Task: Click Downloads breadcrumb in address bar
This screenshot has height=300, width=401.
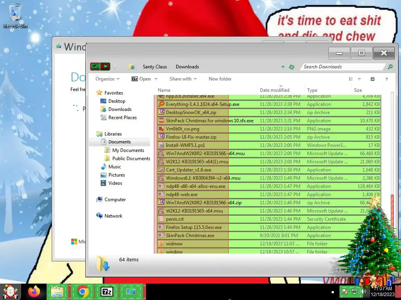Action: [187, 66]
